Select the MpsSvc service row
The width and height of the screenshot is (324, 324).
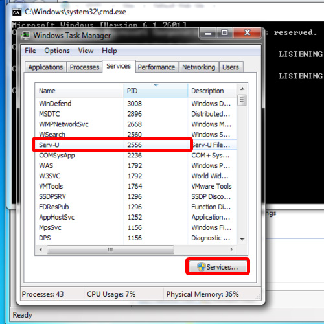tap(136, 227)
